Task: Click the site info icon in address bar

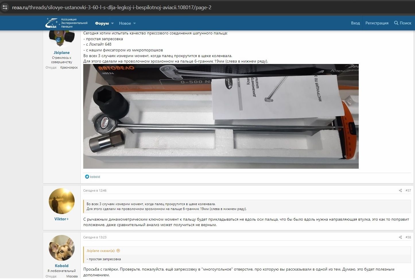Action: pos(5,7)
